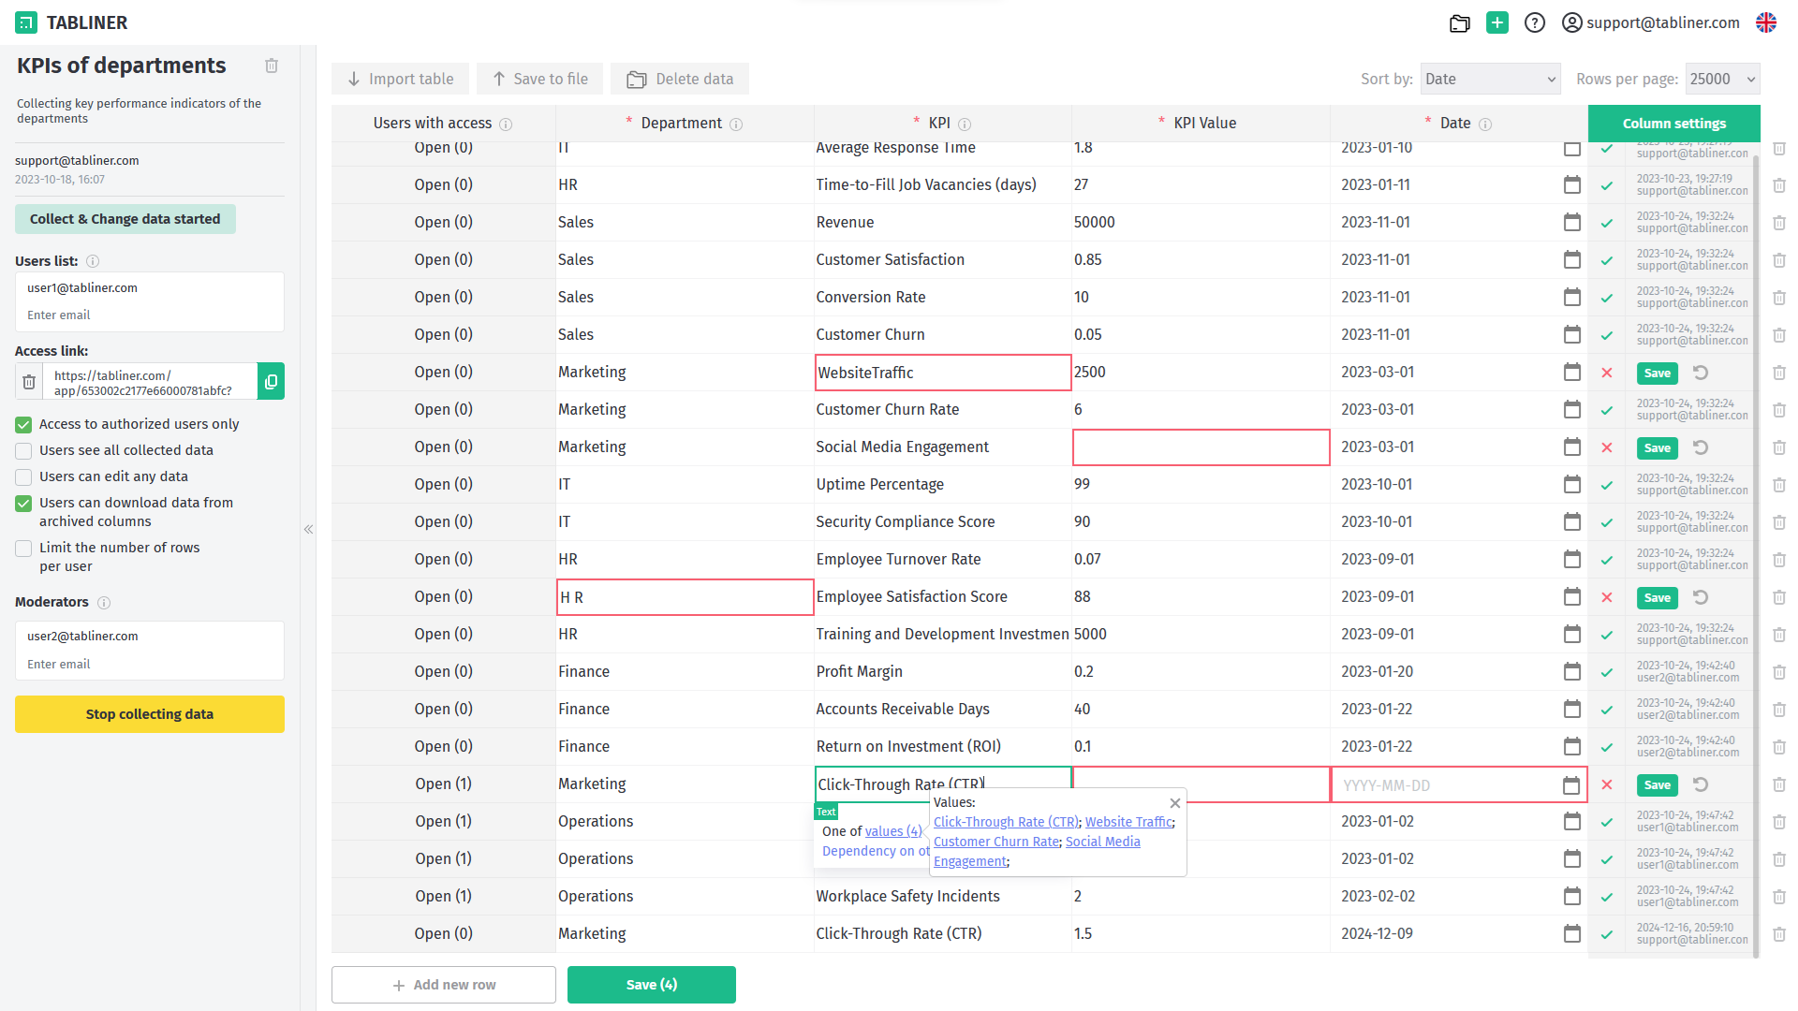Enable Users see all collected data
Screen dimensions: 1798x1011
[24, 451]
